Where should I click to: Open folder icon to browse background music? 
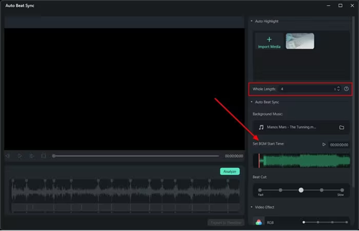342,128
